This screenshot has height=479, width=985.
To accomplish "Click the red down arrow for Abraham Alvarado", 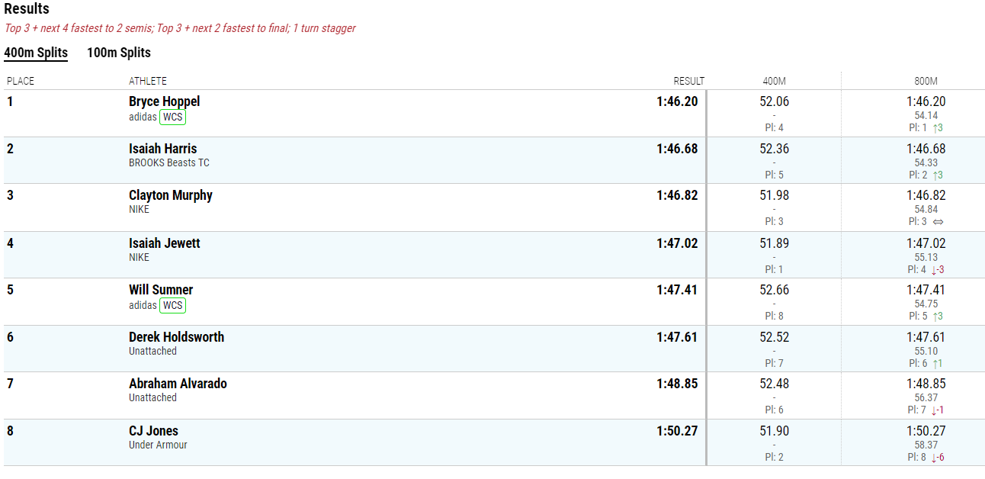I will point(934,410).
